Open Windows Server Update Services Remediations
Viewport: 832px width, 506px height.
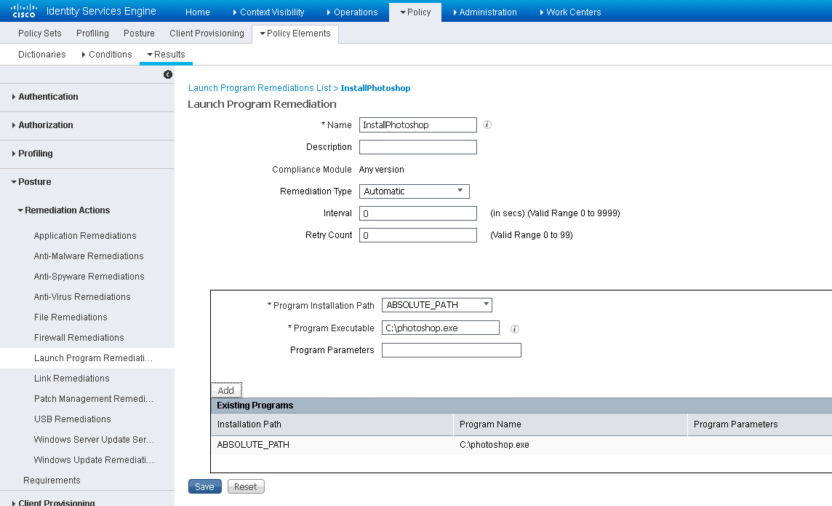94,440
